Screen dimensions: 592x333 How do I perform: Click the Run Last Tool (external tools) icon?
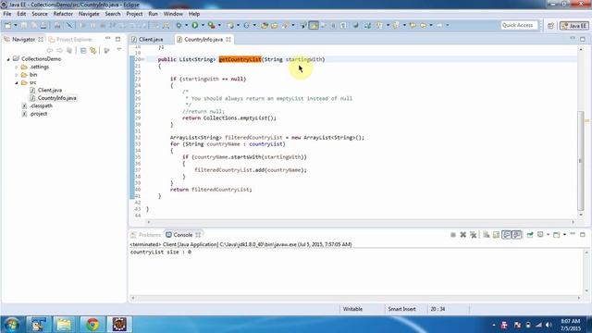pos(212,25)
